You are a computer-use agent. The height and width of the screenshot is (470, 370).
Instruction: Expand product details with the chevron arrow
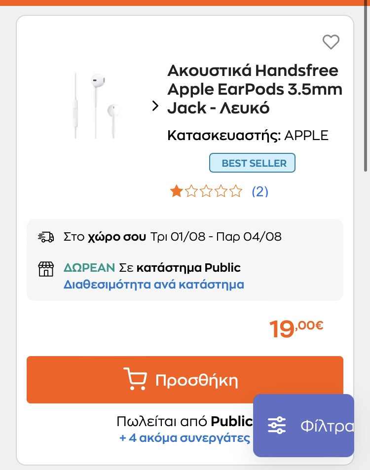tap(155, 106)
